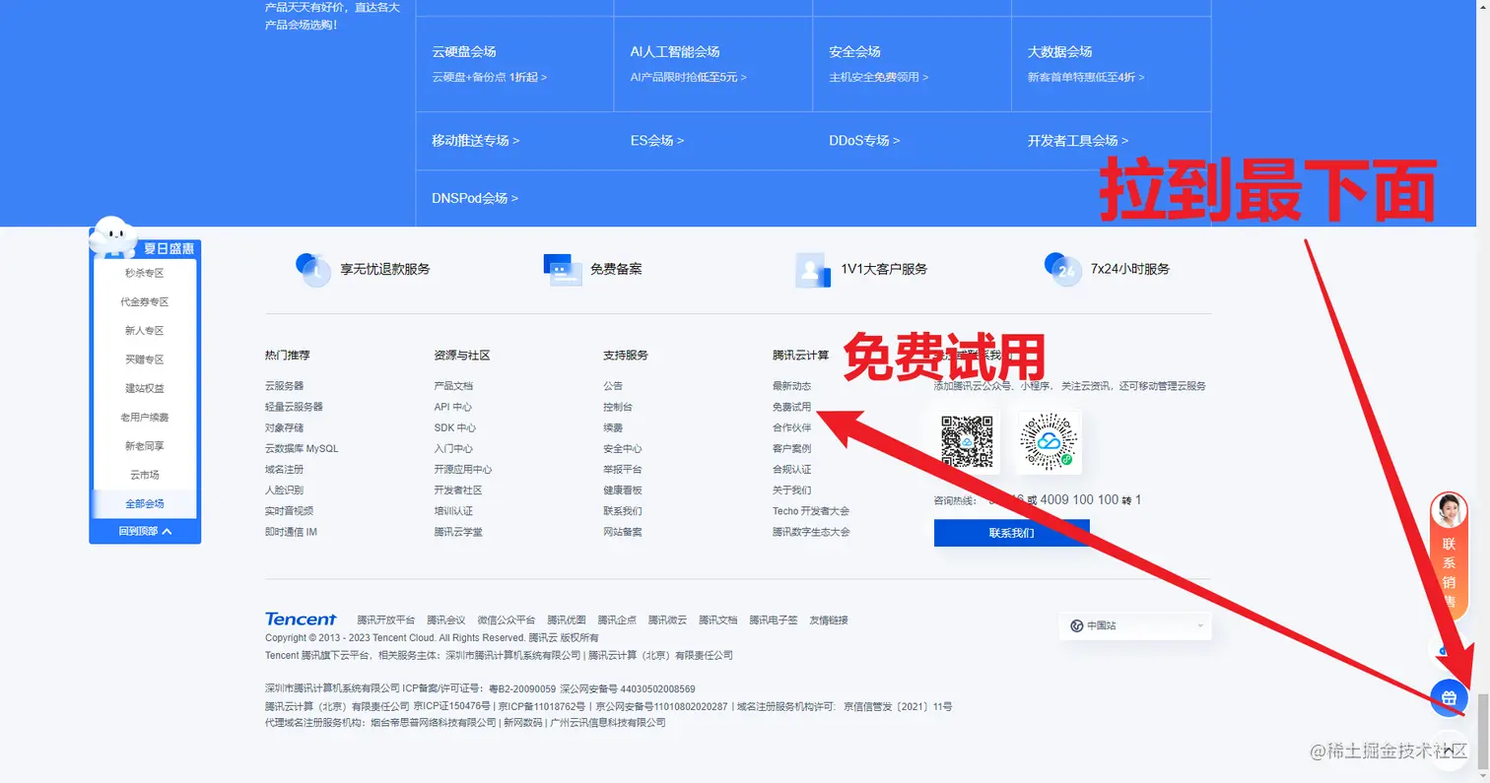
Task: Click the 对象存储 link
Action: pyautogui.click(x=284, y=427)
